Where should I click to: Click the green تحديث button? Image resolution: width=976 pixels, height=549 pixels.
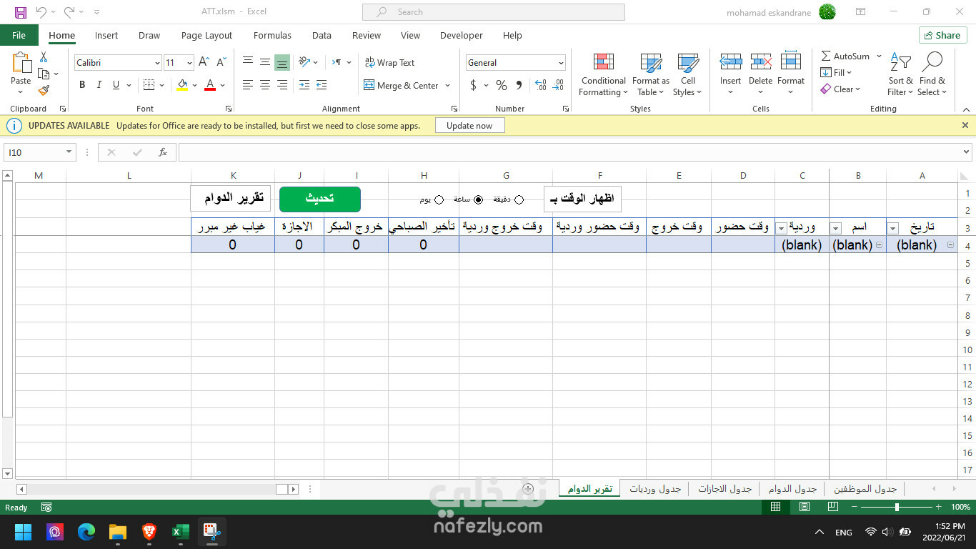click(x=320, y=199)
